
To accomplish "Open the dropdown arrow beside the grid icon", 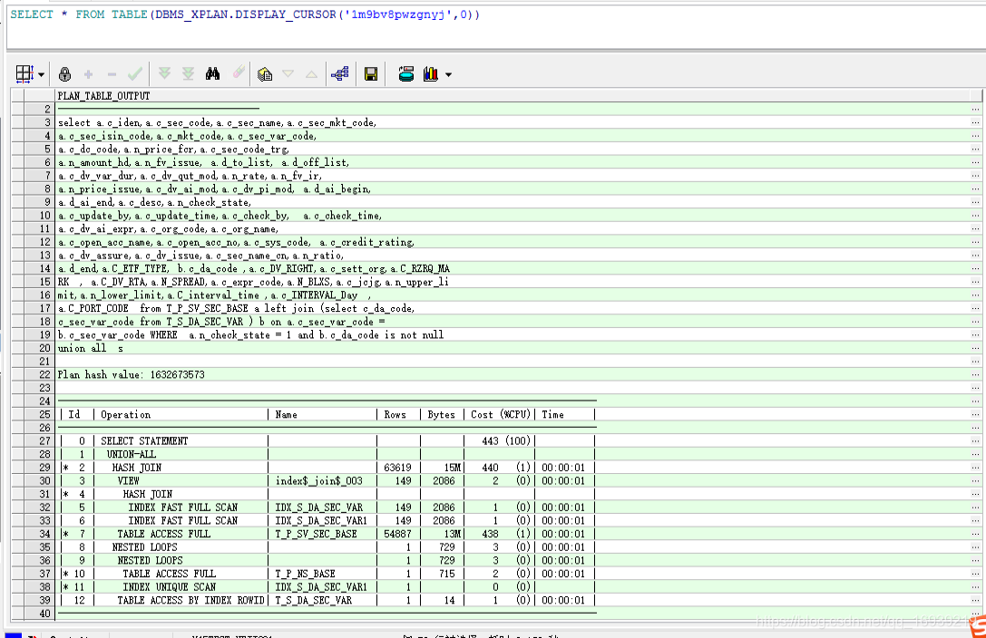I will pos(42,74).
